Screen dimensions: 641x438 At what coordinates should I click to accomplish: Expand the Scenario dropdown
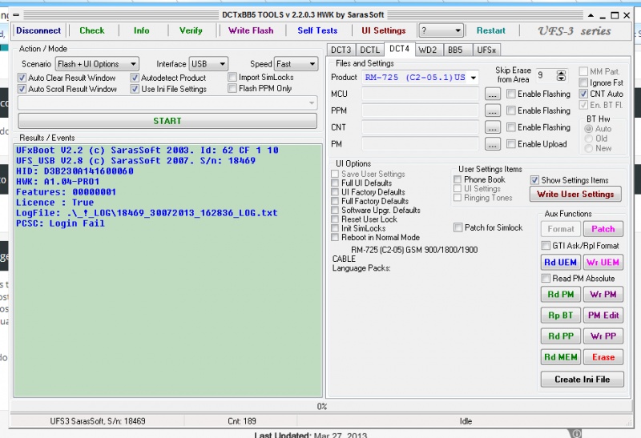[x=97, y=64]
